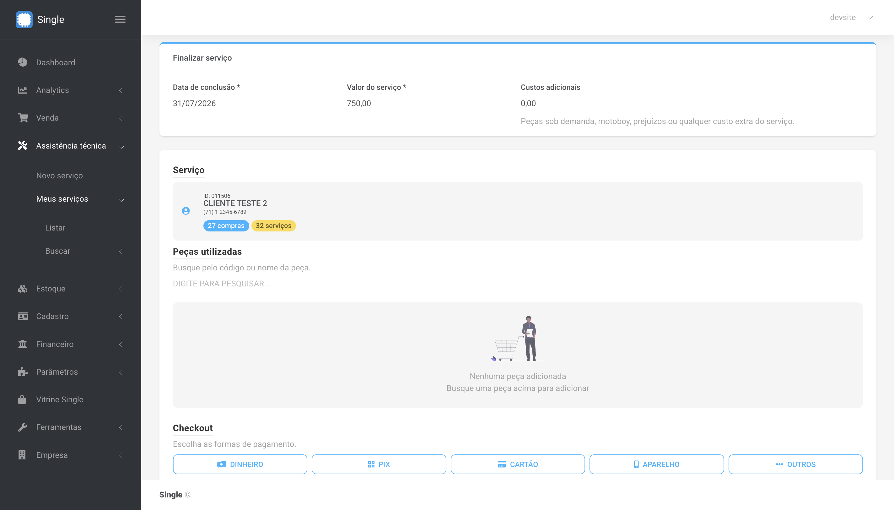Collapse the Assistência técnica chevron
This screenshot has width=894, height=510.
(121, 147)
